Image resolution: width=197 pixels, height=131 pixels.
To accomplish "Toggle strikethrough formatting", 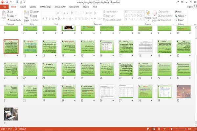I will click(x=56, y=19).
